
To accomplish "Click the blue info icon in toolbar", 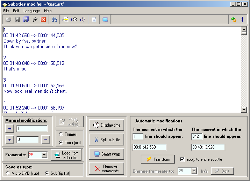I will coord(242,20).
